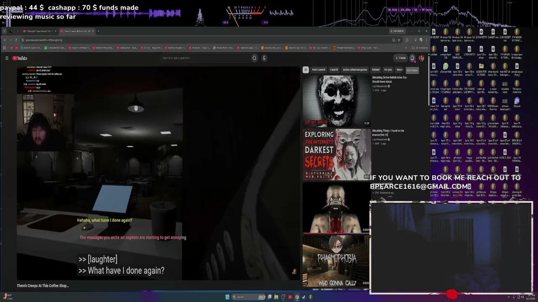
Task: Select the "All" filter chip
Action: (306, 70)
